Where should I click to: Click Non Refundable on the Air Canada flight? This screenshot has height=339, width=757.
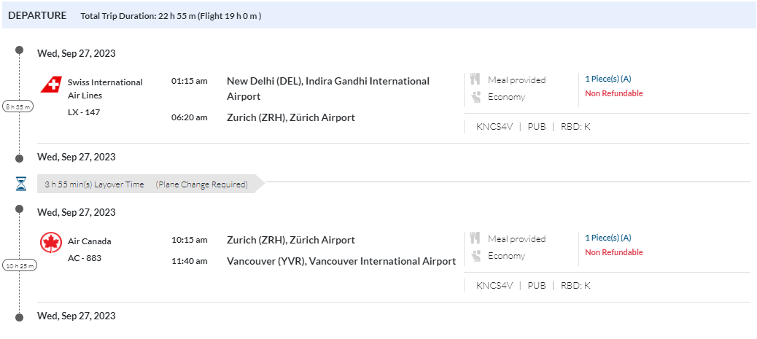coord(613,252)
